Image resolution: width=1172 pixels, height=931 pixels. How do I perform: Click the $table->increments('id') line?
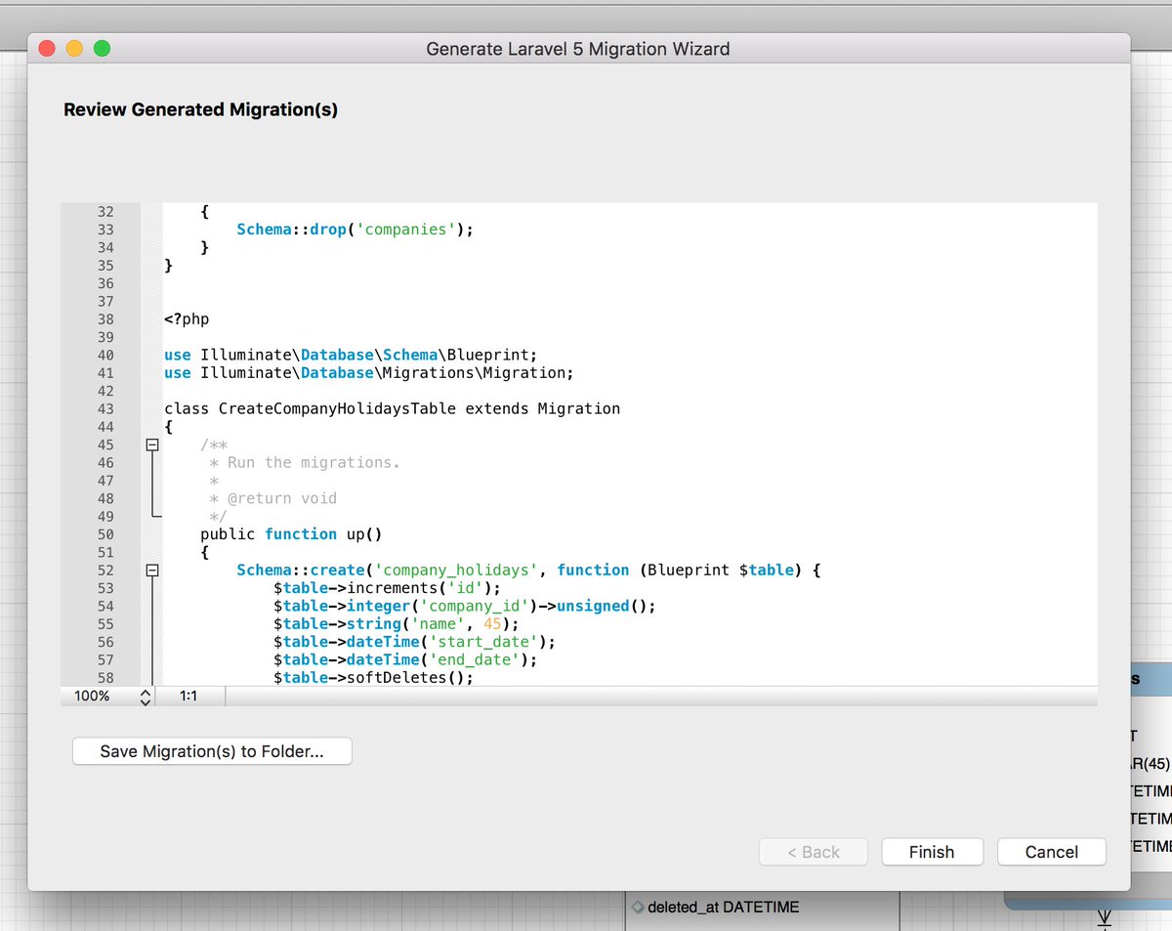(x=387, y=588)
